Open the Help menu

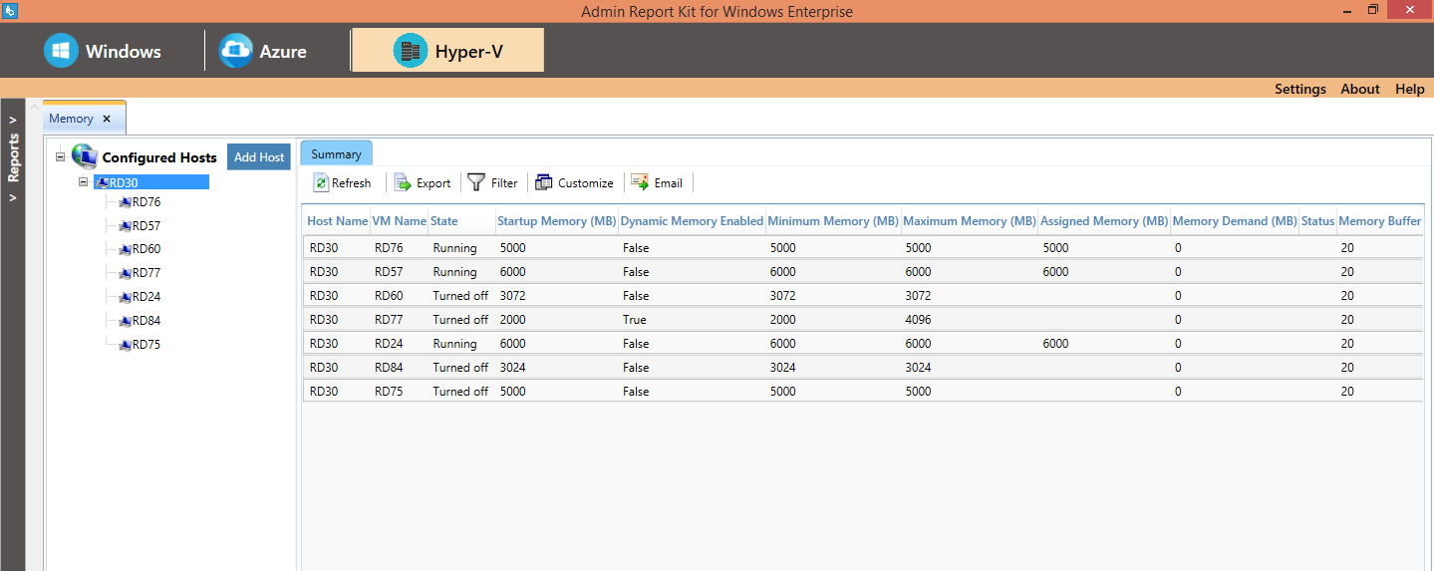pyautogui.click(x=1410, y=89)
